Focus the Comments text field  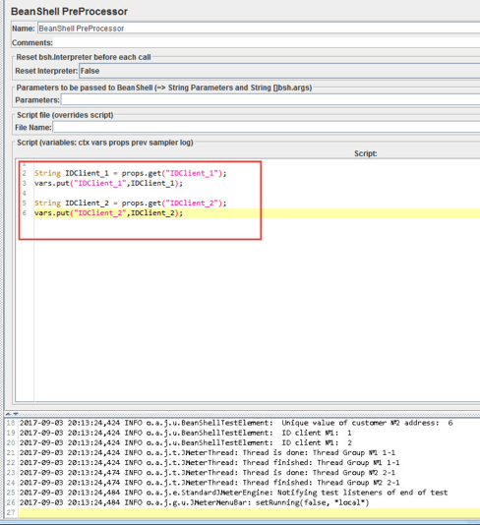pyautogui.click(x=268, y=43)
